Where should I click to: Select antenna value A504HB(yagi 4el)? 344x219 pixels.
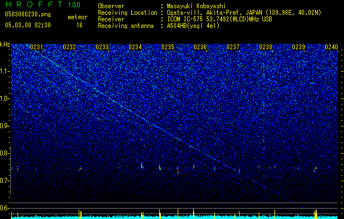coord(193,26)
